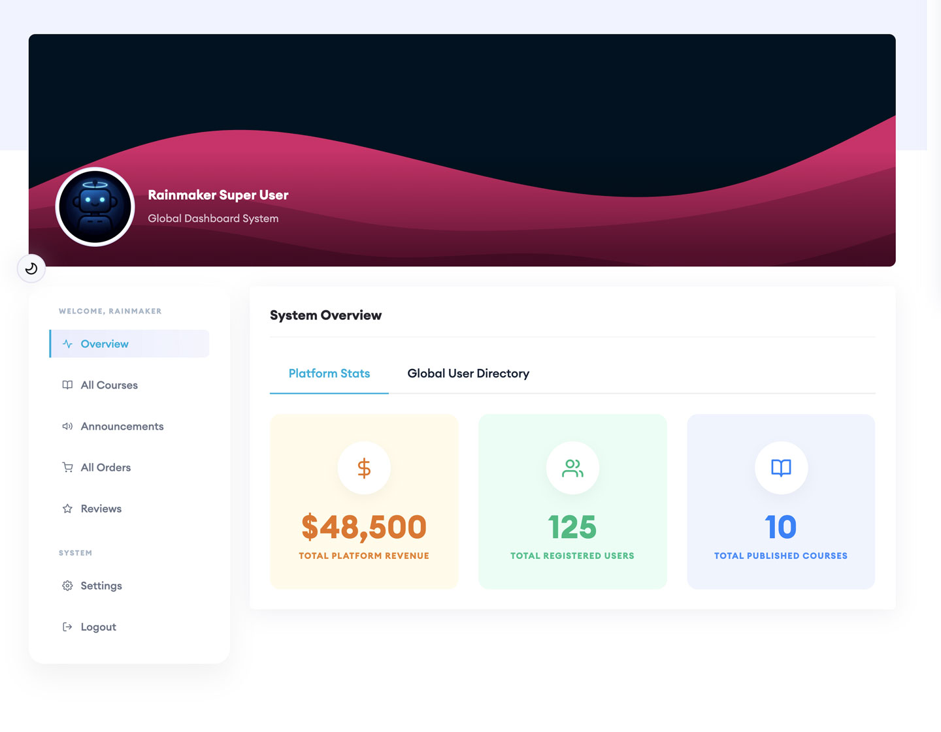Select the Platform Stats tab

329,373
